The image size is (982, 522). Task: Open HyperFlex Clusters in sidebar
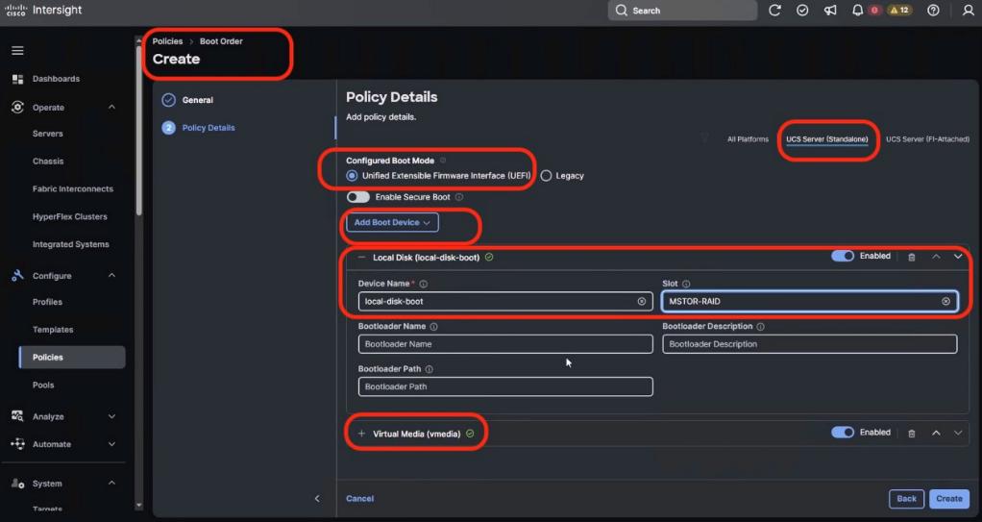pos(69,216)
